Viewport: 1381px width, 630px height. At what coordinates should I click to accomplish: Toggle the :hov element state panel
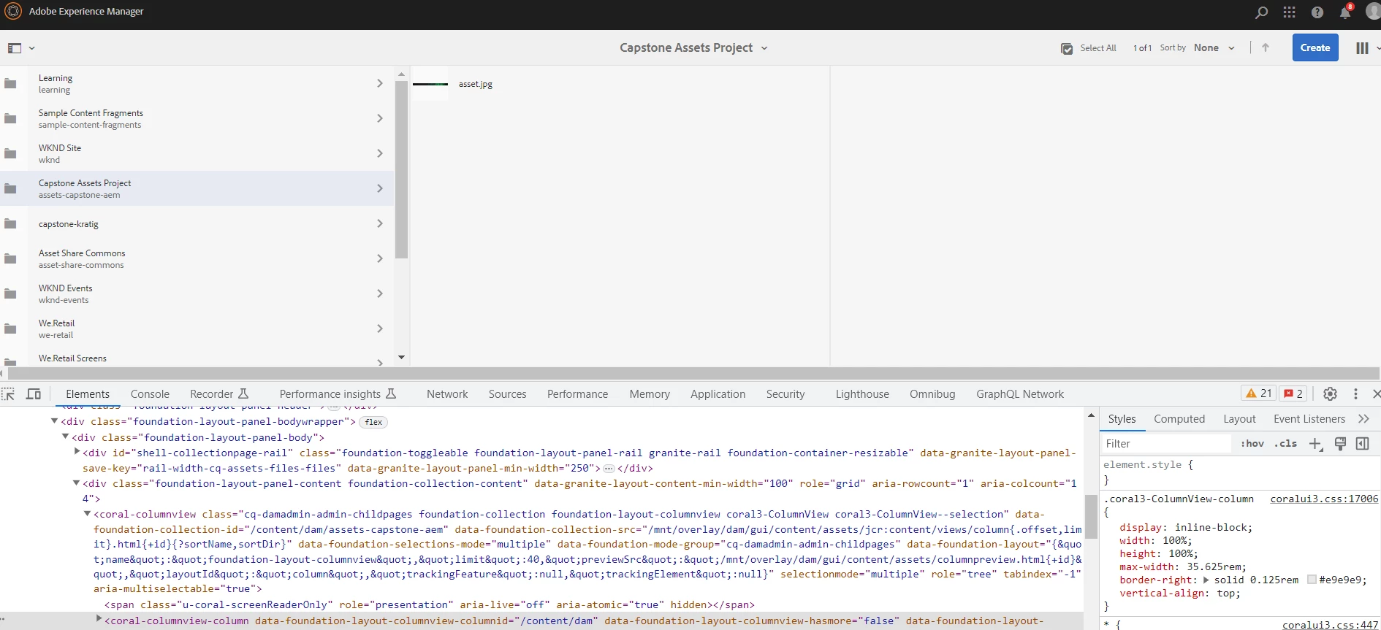(x=1252, y=443)
